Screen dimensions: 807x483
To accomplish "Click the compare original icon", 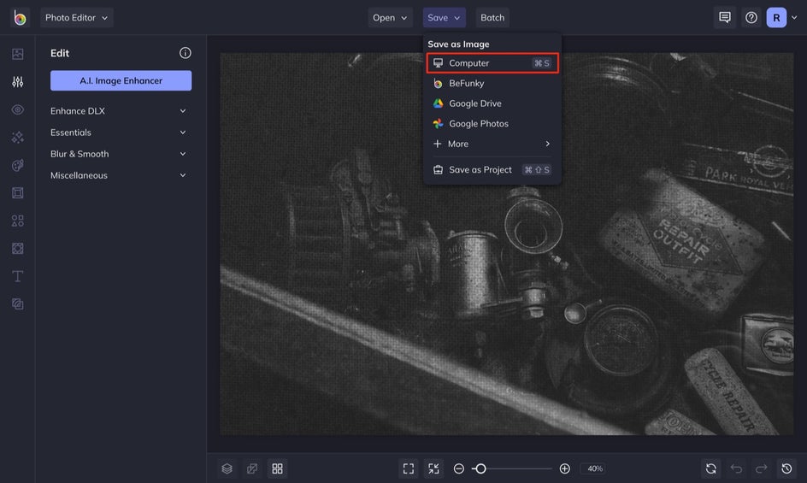I will click(x=252, y=468).
